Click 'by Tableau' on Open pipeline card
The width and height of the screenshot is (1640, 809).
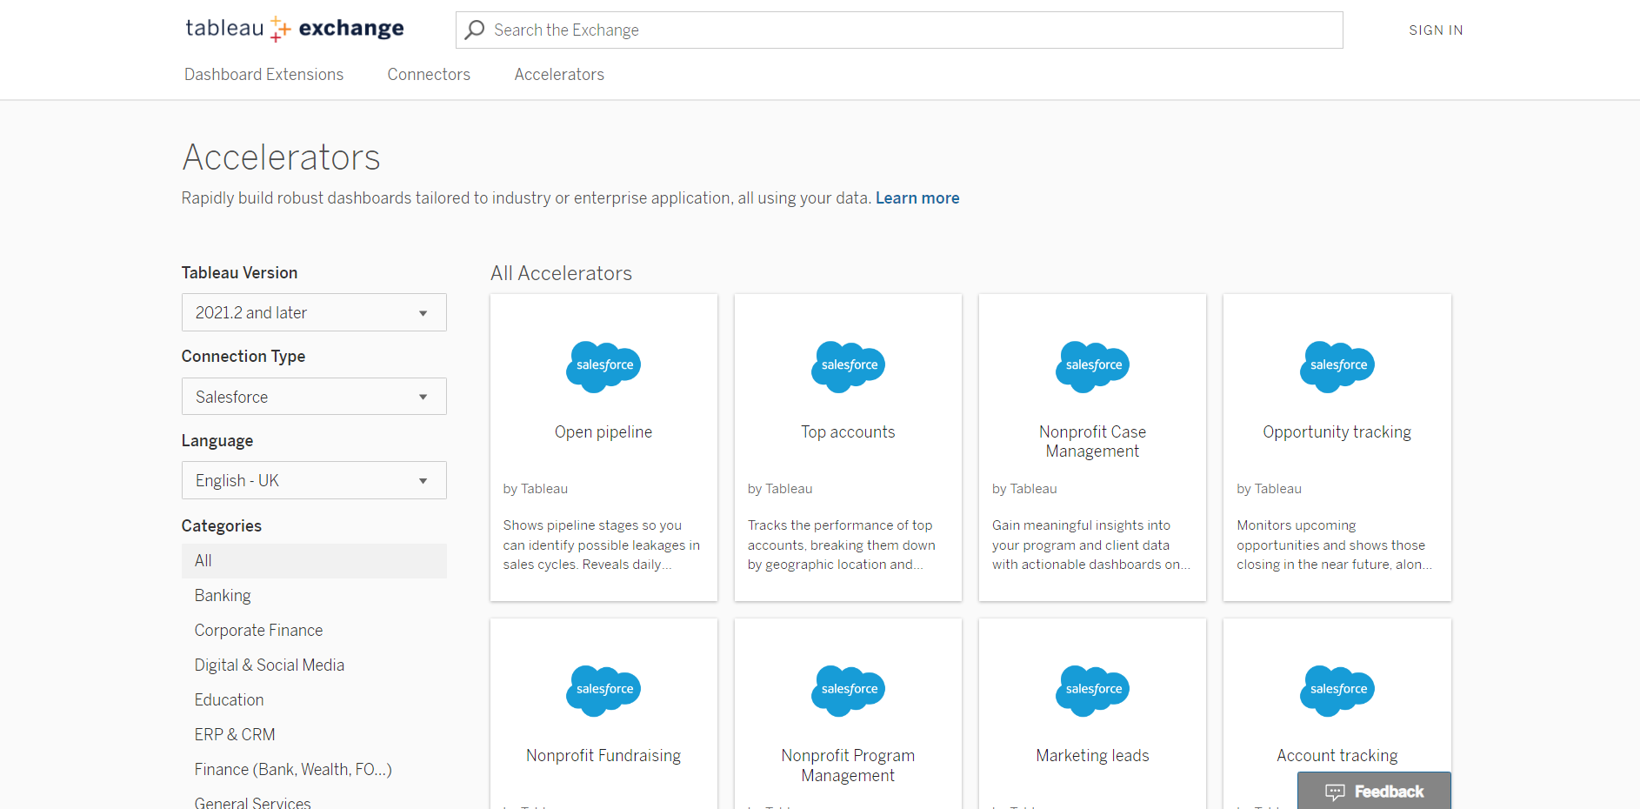(535, 489)
